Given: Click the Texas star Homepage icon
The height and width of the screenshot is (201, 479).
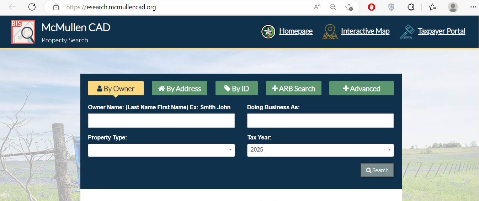Looking at the screenshot, I should 268,32.
